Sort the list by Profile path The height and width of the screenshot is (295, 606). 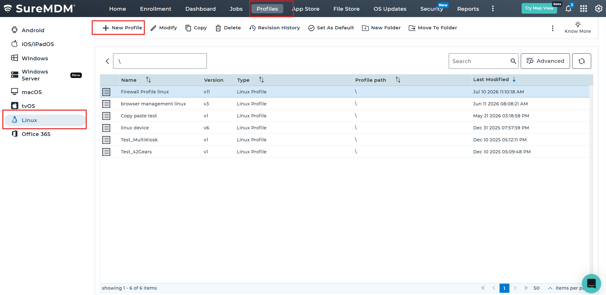click(398, 80)
